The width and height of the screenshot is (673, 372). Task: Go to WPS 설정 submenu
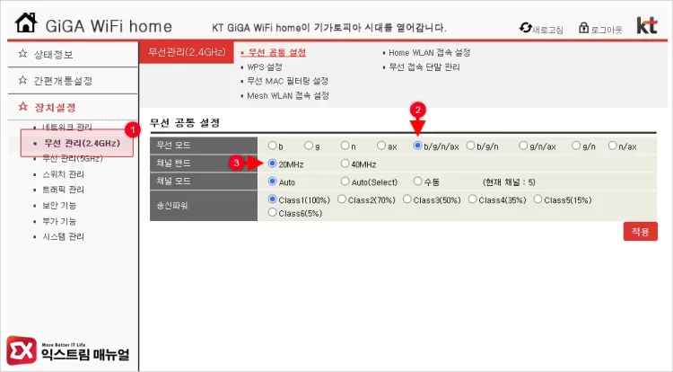coord(265,67)
